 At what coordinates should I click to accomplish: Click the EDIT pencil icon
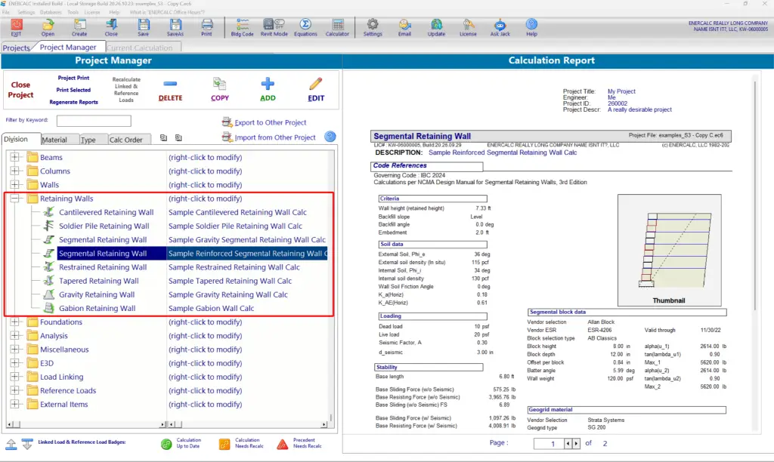(x=316, y=84)
